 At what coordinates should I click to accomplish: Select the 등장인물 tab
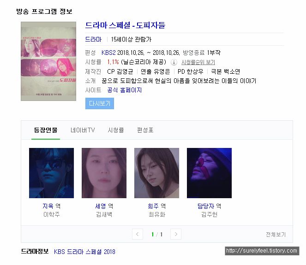click(x=46, y=130)
